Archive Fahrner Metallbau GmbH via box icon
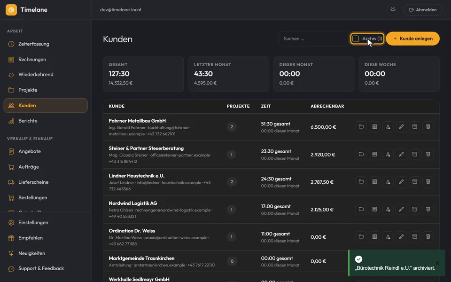Screen dimensions: 451x282 coord(415,126)
